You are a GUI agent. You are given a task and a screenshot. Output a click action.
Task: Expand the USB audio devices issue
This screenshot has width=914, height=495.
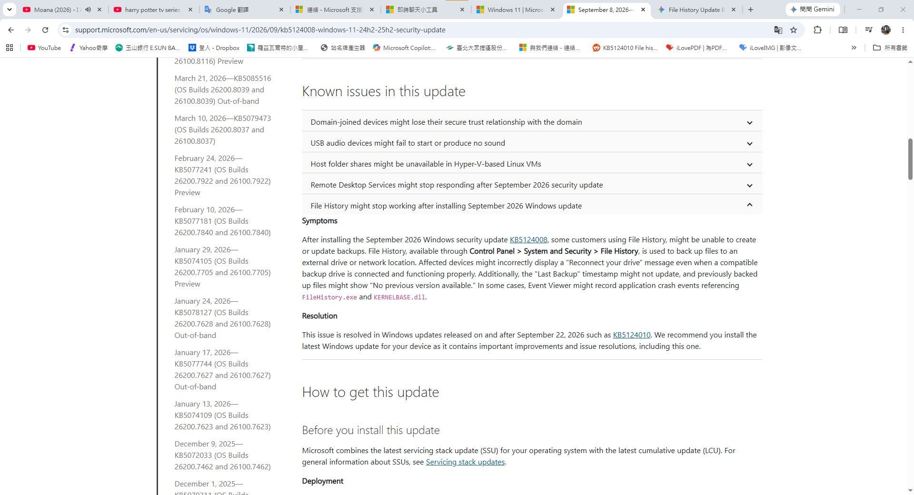pyautogui.click(x=532, y=143)
